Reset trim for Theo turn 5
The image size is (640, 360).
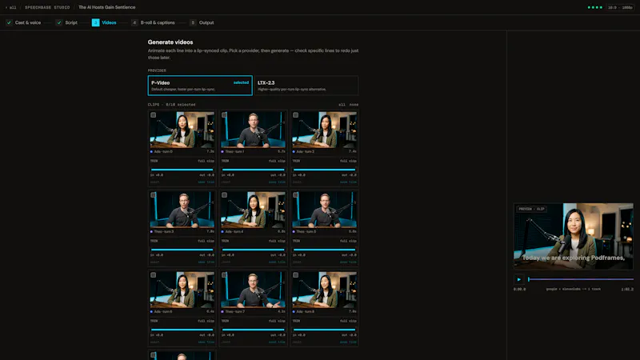tap(297, 262)
